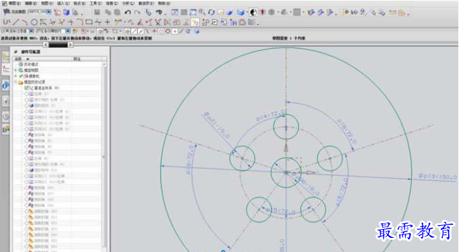Select the Rectangle sketch tool

[x=89, y=22]
